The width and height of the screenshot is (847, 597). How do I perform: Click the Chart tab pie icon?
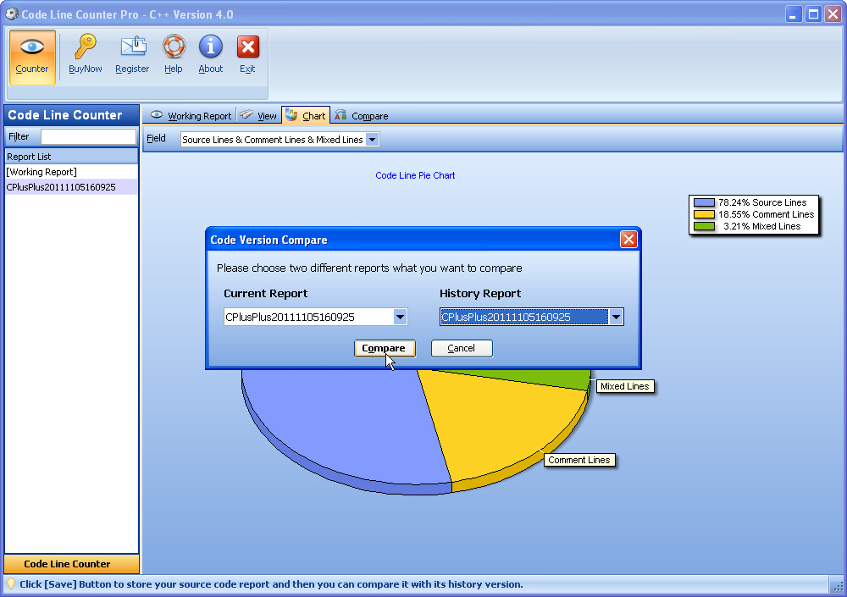coord(291,114)
